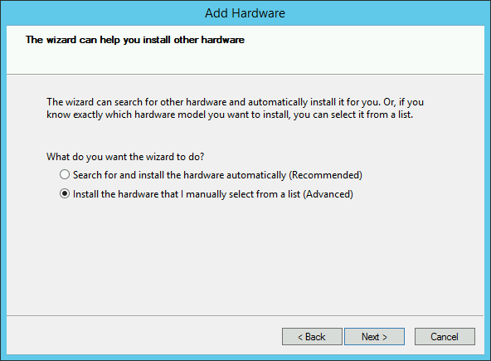Proceed with the Next button
491x361 pixels.
pyautogui.click(x=374, y=337)
